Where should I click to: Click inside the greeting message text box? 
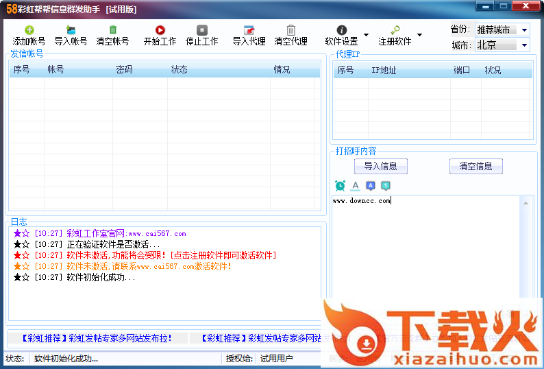click(426, 247)
